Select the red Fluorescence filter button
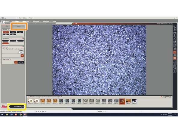 point(5,43)
